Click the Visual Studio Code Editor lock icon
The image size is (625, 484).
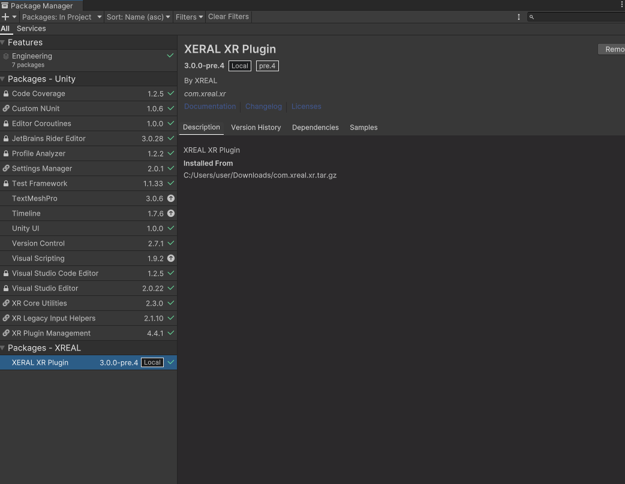click(6, 273)
